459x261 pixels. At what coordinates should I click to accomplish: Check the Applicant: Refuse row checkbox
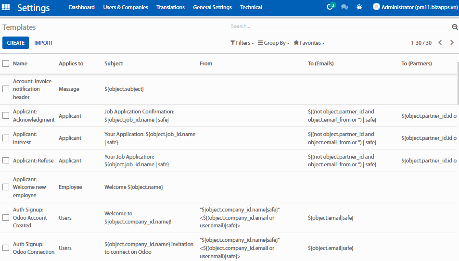[6, 161]
